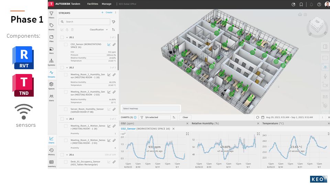
Task: Create a new stream
Action: [x=107, y=13]
